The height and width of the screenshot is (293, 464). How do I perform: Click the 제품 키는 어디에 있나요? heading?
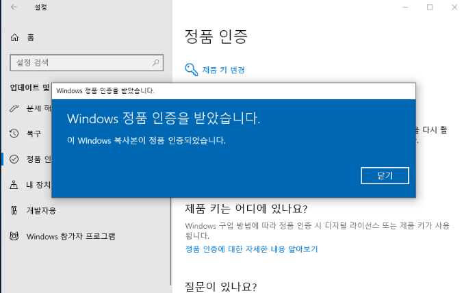246,209
